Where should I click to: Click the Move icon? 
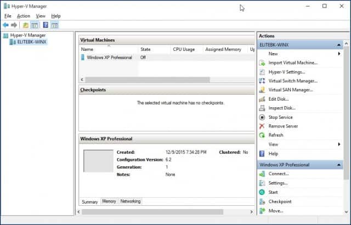click(262, 211)
